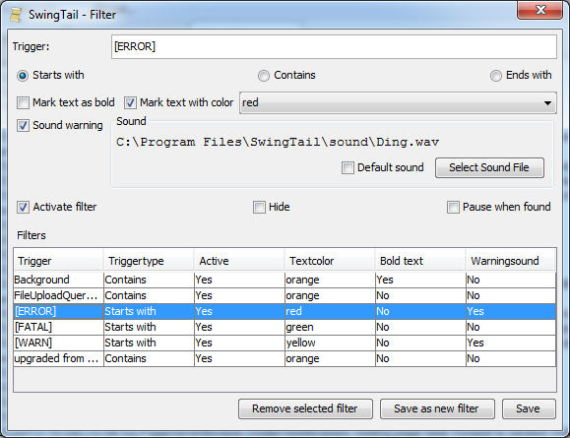Select the [FATAL] filter row
The width and height of the screenshot is (570, 438).
(x=285, y=327)
